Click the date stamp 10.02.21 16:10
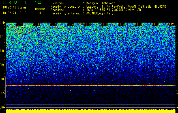178x113 pixels. (14, 13)
